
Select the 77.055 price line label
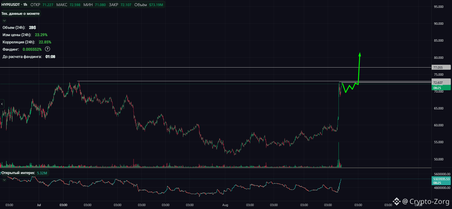[x=441, y=68]
